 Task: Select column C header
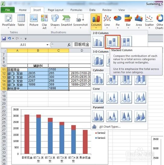[x=59, y=51]
